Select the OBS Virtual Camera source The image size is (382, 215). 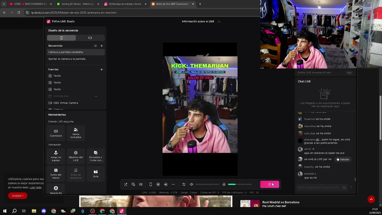pyautogui.click(x=76, y=103)
